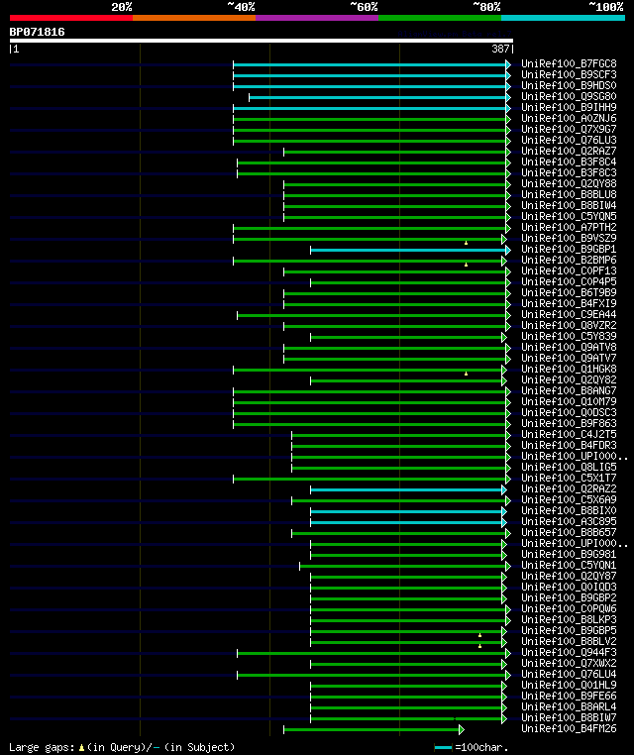Screen dimensions: 634x755
Task: Select label UniRef100_C5YQN5
Action: pos(569,216)
